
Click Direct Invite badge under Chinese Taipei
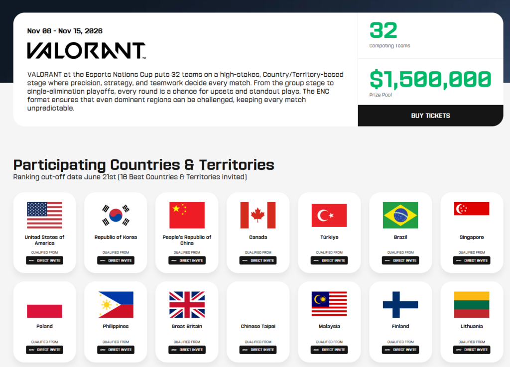pyautogui.click(x=258, y=350)
